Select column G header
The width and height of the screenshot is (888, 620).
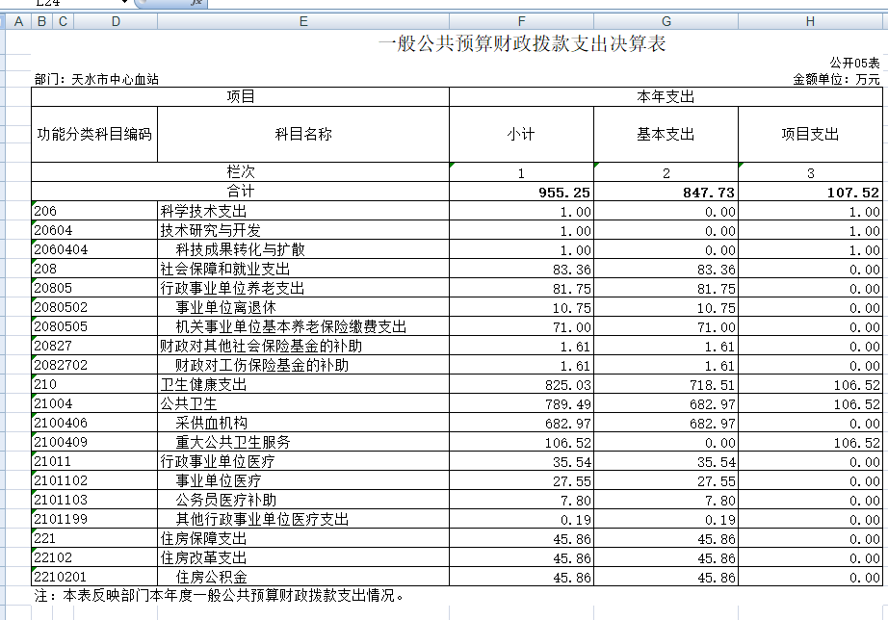click(666, 21)
